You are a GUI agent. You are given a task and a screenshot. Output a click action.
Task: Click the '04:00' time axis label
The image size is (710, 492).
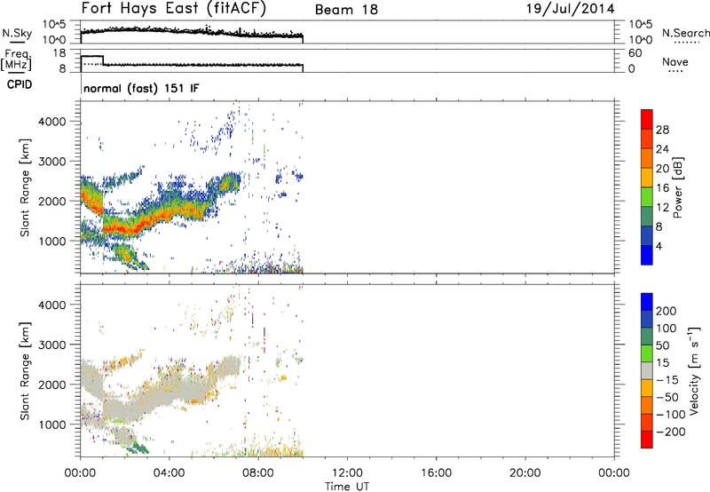[170, 473]
